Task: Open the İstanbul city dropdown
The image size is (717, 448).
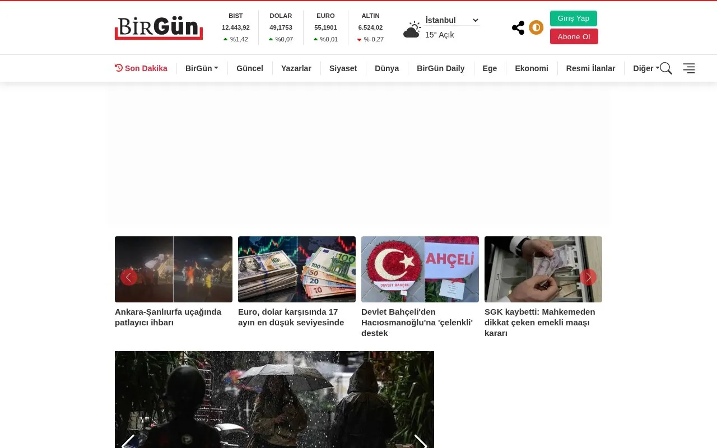Action: pyautogui.click(x=452, y=20)
